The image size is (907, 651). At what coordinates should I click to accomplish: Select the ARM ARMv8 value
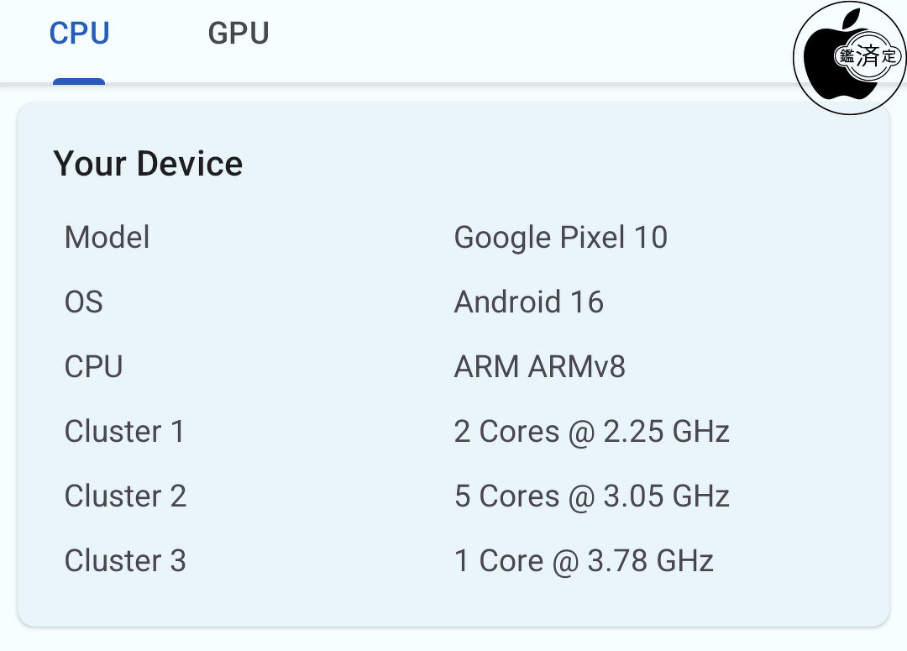tap(539, 367)
